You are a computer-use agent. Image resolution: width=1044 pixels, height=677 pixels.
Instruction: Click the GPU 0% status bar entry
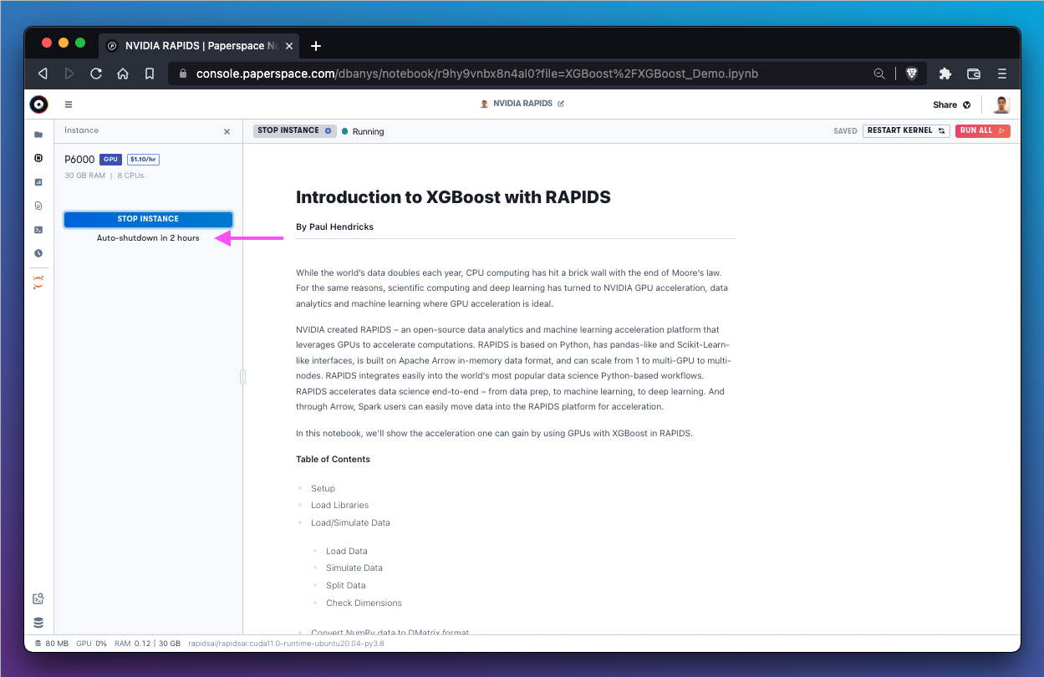pyautogui.click(x=91, y=644)
